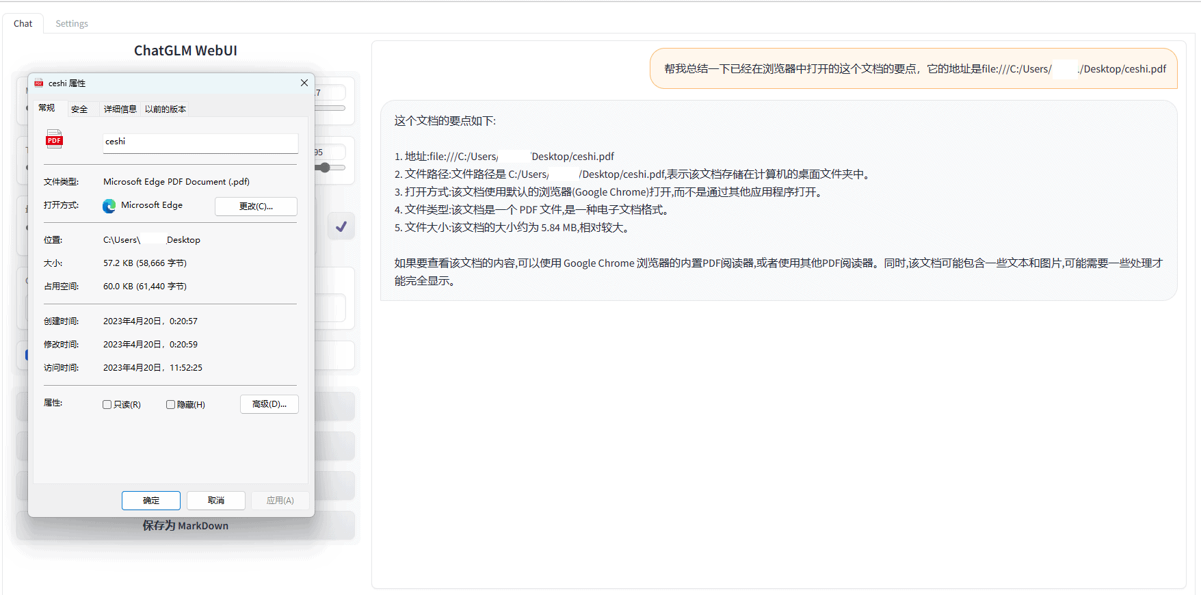The height and width of the screenshot is (595, 1201).
Task: Click the small PDF icon in dialog title bar
Action: click(x=39, y=83)
